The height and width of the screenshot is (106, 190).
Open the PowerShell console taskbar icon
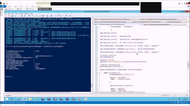tap(18, 99)
